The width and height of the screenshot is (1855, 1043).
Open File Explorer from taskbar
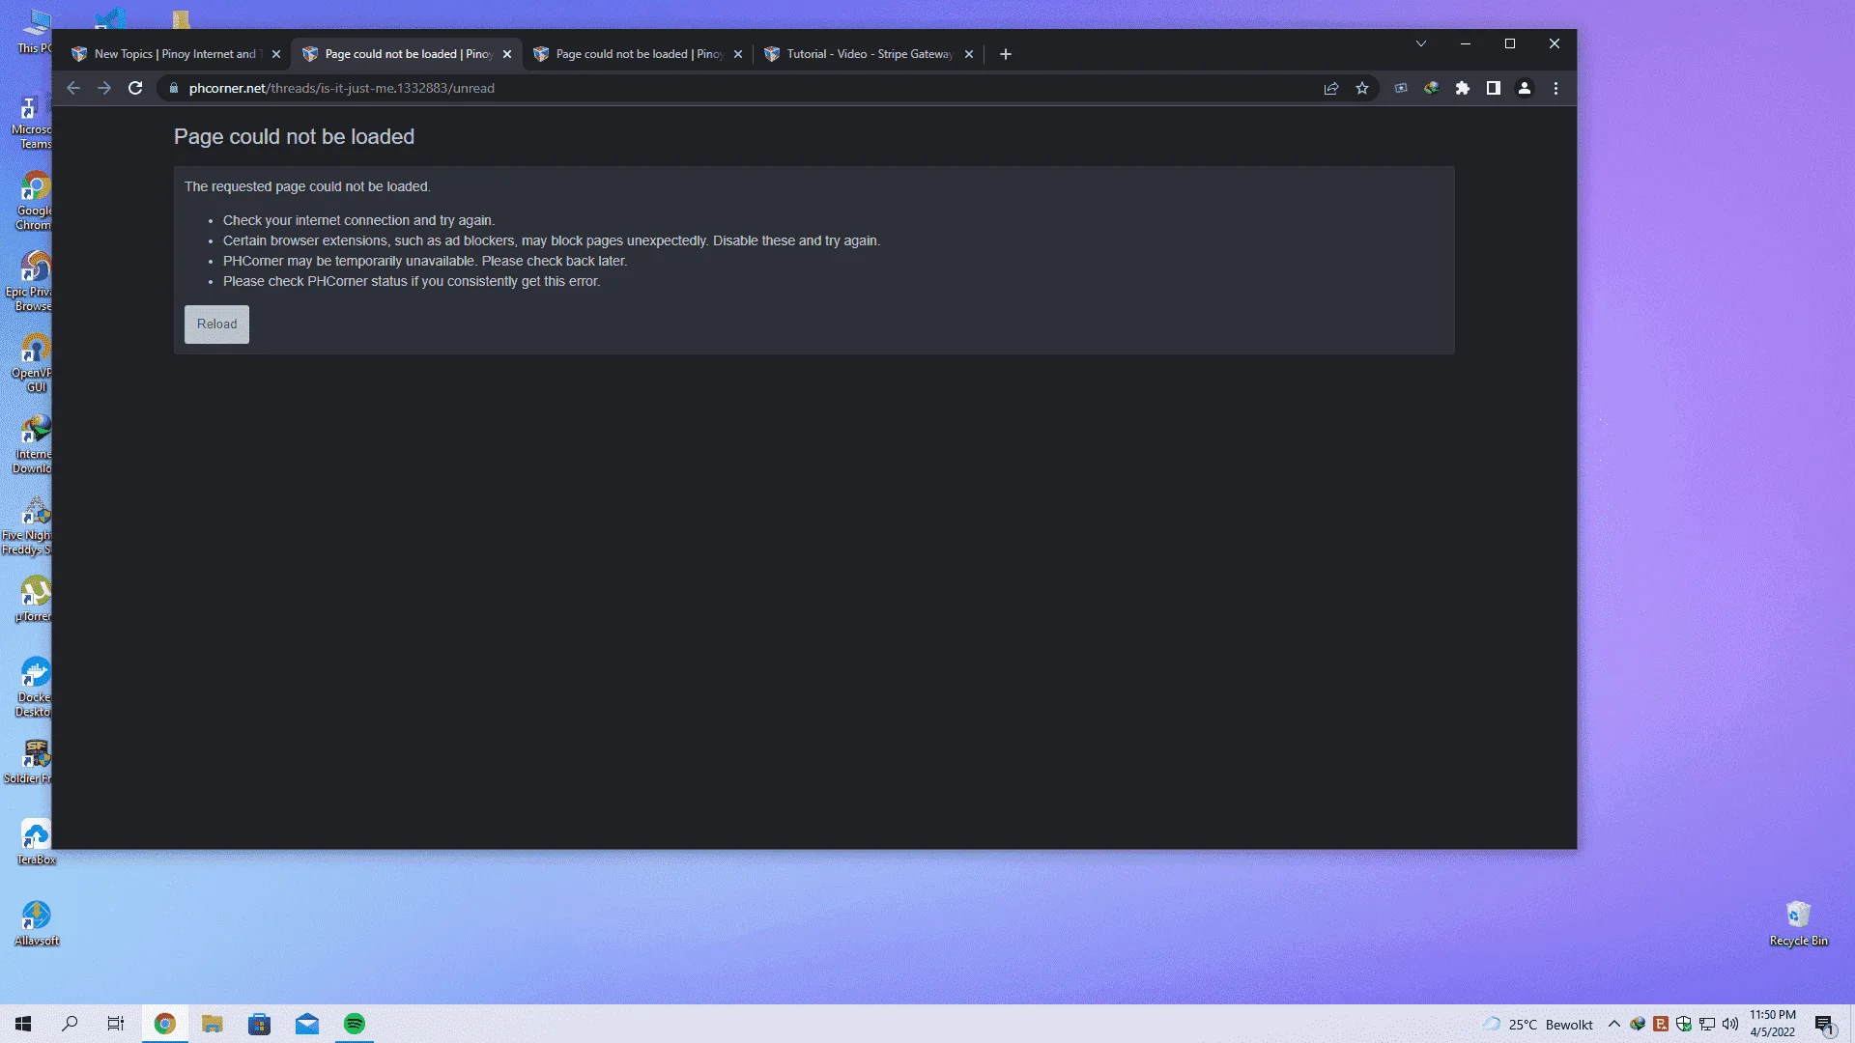point(213,1024)
